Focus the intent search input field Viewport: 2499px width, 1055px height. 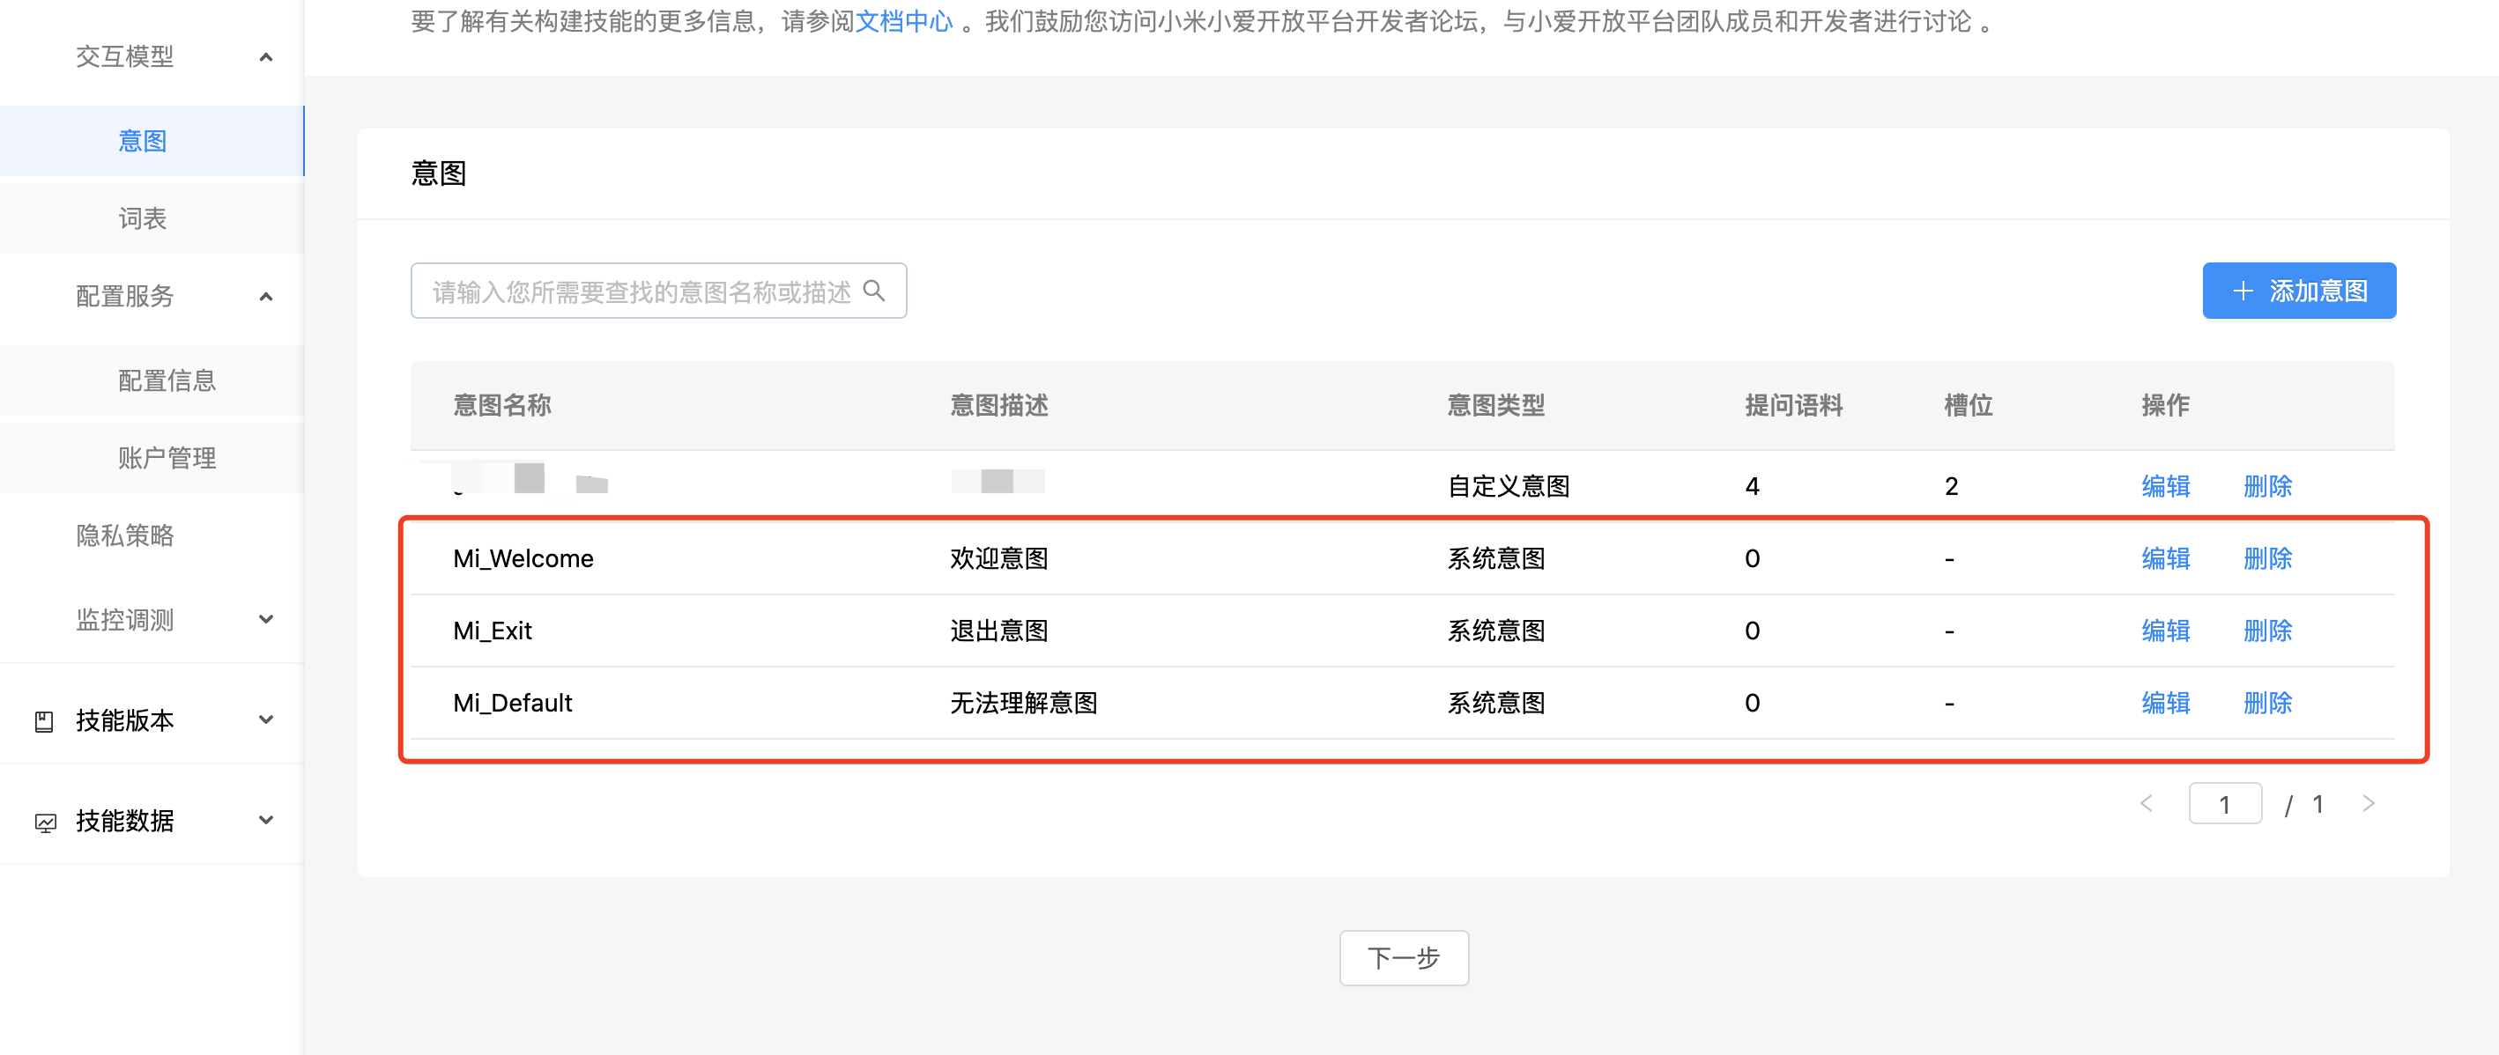(657, 291)
